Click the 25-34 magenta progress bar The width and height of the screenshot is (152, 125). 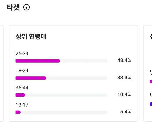(38, 61)
